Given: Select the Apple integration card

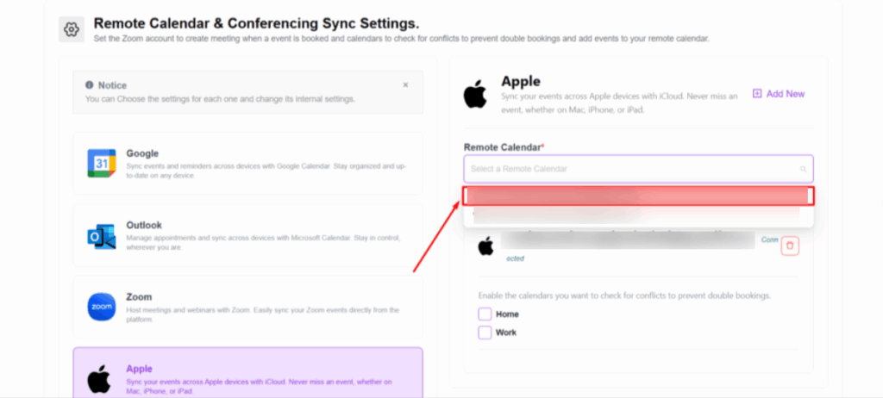Looking at the screenshot, I should [x=248, y=374].
